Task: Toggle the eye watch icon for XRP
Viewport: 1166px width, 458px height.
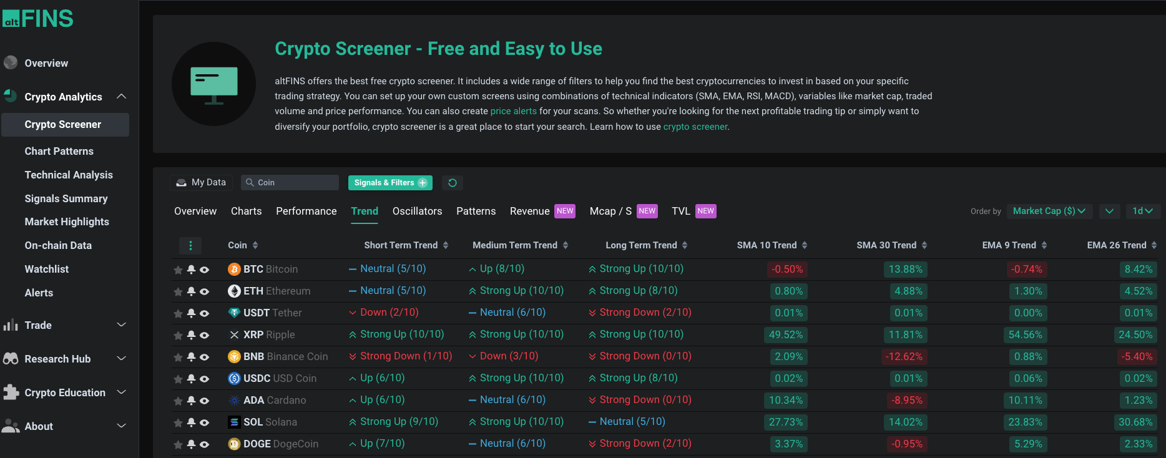Action: pyautogui.click(x=204, y=335)
